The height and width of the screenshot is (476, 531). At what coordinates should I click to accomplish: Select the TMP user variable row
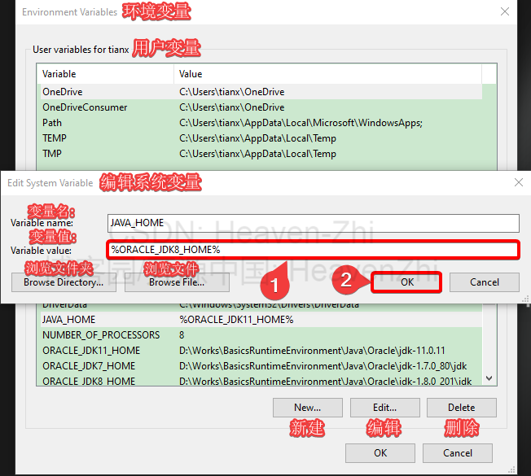pyautogui.click(x=261, y=154)
